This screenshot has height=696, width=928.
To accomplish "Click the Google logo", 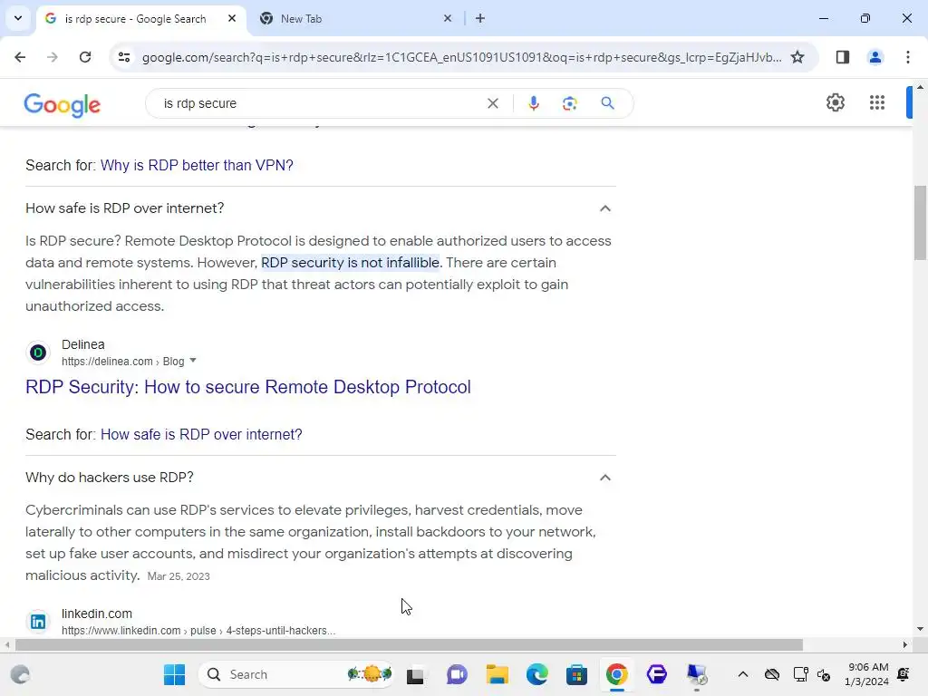I will click(63, 105).
